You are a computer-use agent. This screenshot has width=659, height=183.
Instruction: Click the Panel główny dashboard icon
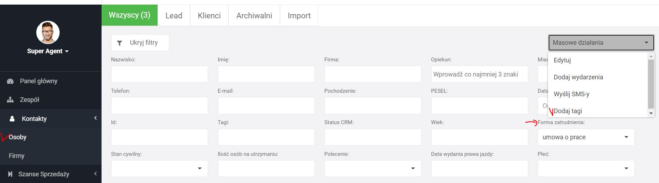click(x=10, y=81)
